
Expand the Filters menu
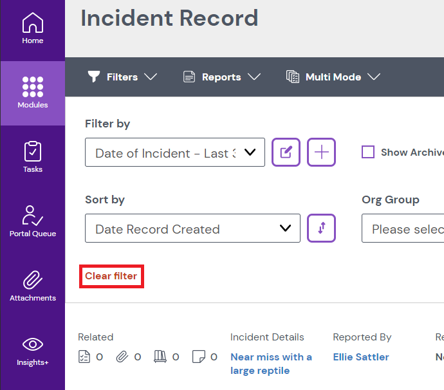tap(122, 77)
